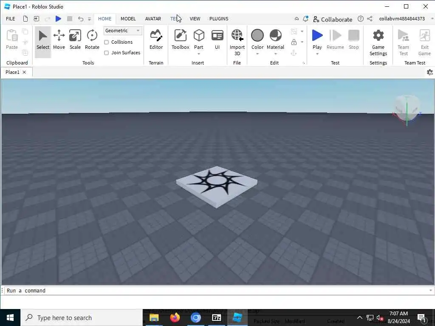Image resolution: width=435 pixels, height=326 pixels.
Task: Switch to the VIEW tab
Action: coord(195,19)
